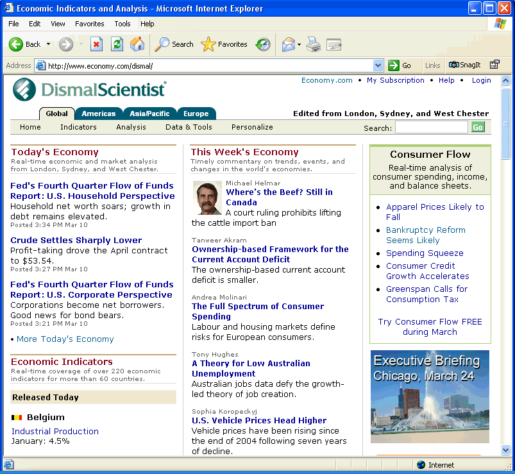Image resolution: width=515 pixels, height=474 pixels.
Task: Expand the Mail button dropdown arrow
Action: 300,44
